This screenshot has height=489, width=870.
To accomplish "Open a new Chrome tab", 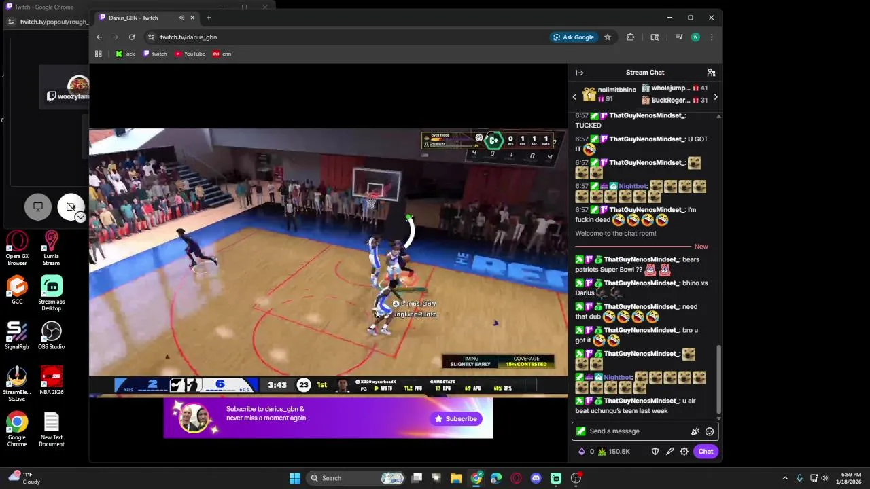I will point(209,18).
